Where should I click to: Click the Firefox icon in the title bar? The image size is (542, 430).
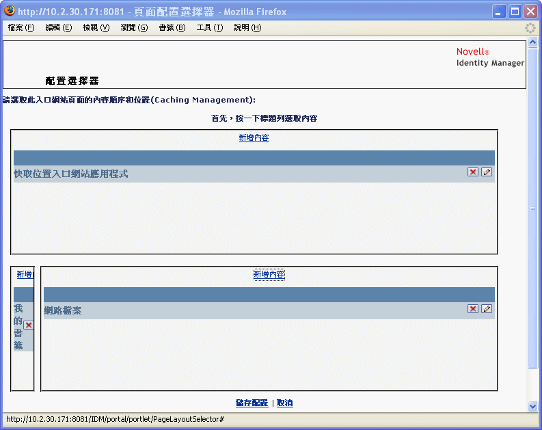click(x=10, y=11)
